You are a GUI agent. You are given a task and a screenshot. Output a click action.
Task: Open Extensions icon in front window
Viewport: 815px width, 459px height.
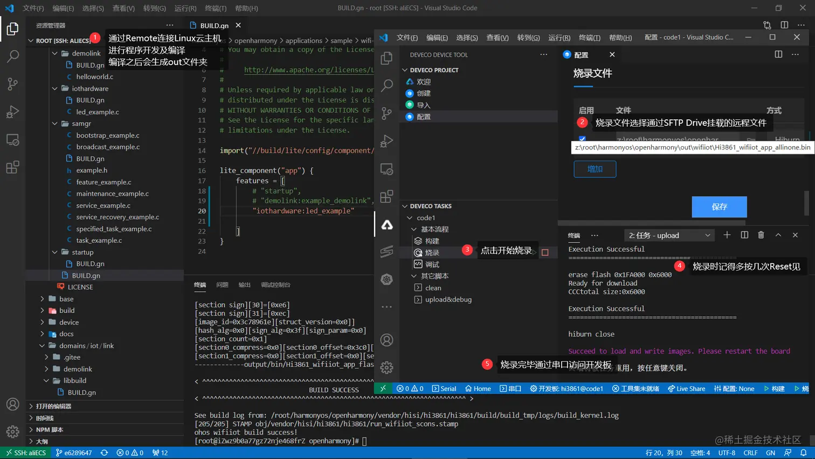tap(386, 196)
